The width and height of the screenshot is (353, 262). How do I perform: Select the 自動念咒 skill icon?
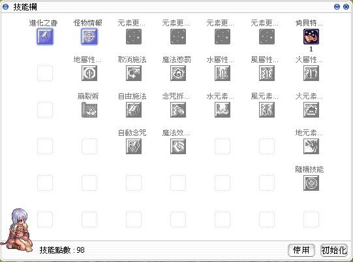134,146
